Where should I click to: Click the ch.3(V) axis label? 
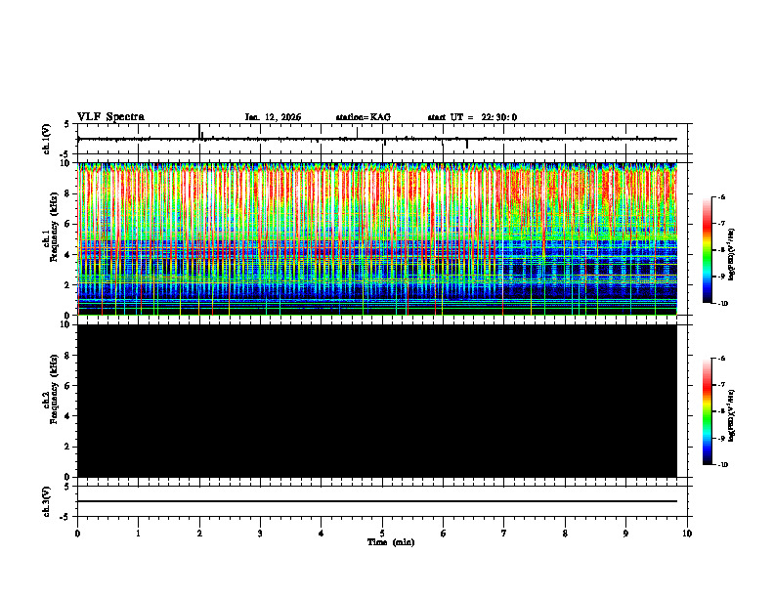click(47, 501)
